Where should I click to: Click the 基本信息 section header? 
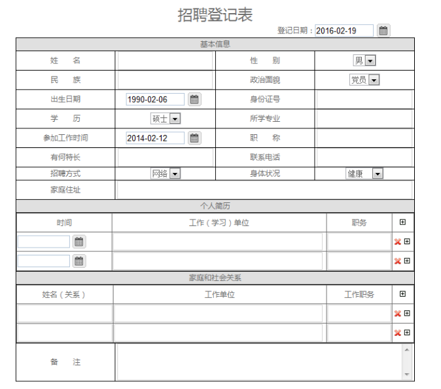215,44
